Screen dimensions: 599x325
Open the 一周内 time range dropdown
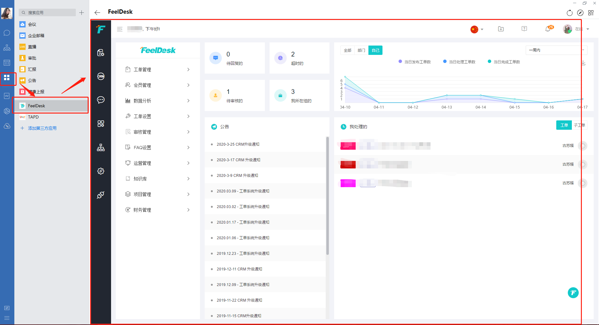[x=556, y=50]
